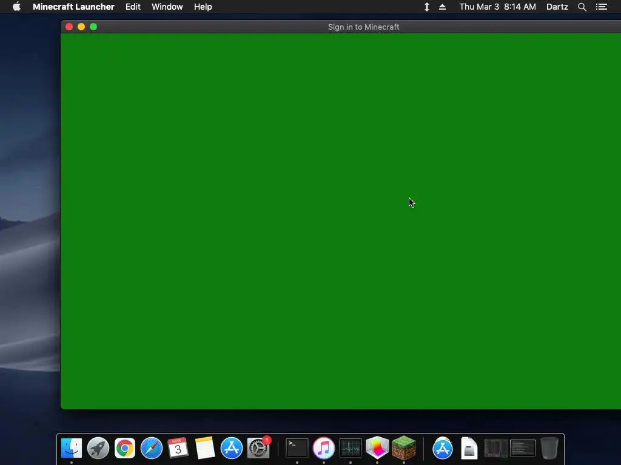621x465 pixels.
Task: Open Google Chrome from the dock
Action: (125, 448)
